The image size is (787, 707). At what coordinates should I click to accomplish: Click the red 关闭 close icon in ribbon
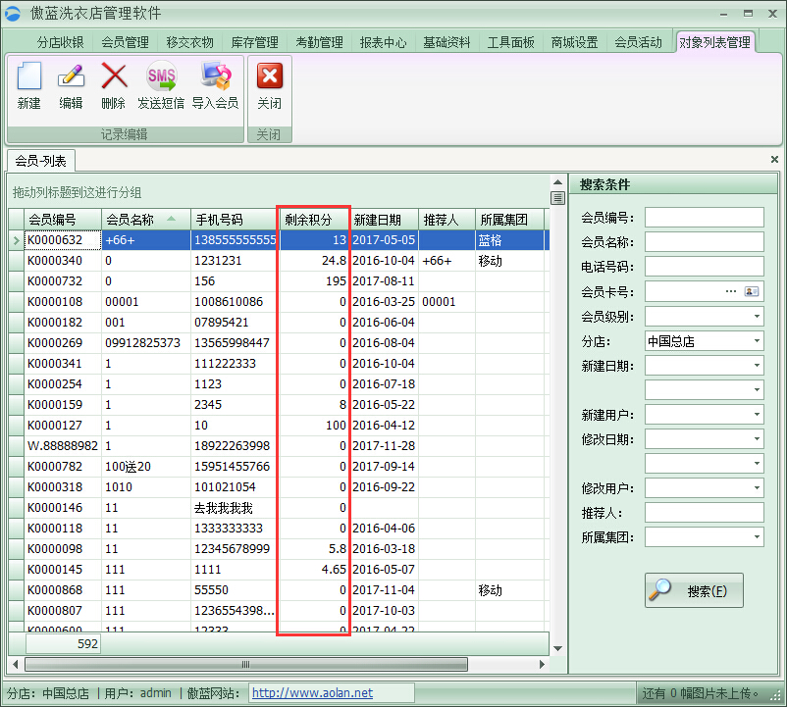click(270, 76)
